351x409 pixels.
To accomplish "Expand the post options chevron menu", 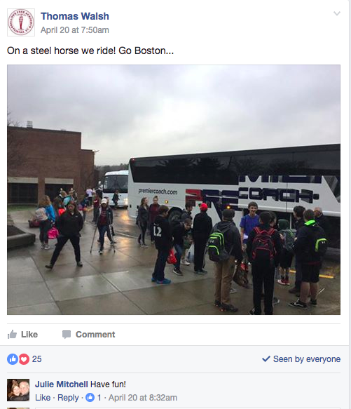I will click(337, 13).
